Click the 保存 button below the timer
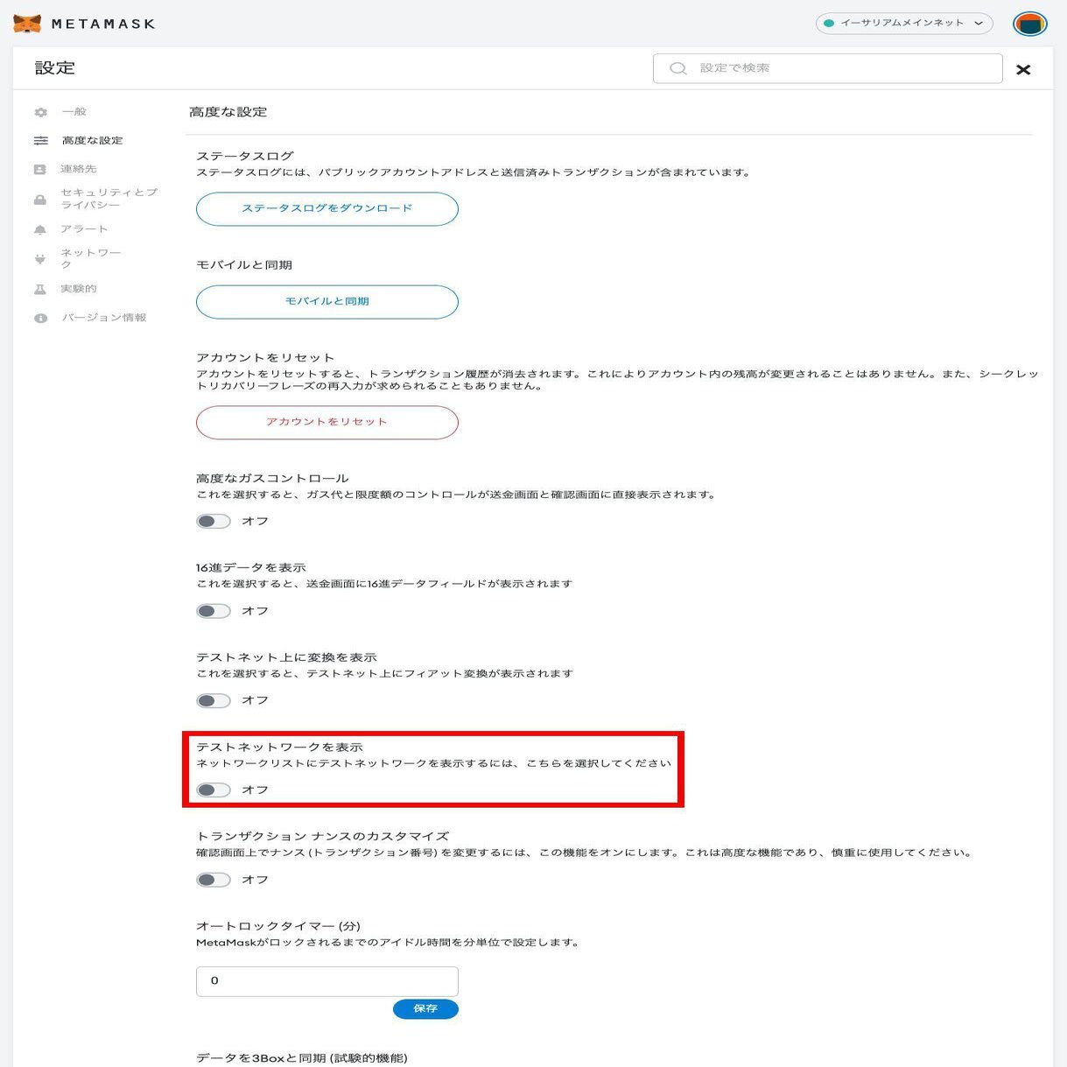 pyautogui.click(x=425, y=1008)
